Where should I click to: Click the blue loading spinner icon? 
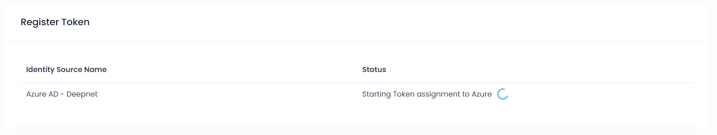503,94
